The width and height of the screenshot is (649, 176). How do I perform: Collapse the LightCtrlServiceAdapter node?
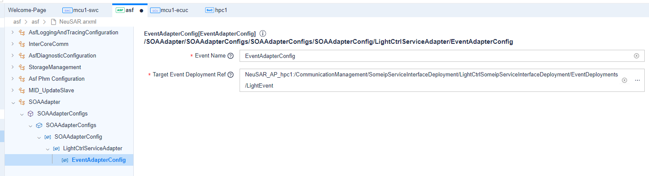tap(47, 149)
